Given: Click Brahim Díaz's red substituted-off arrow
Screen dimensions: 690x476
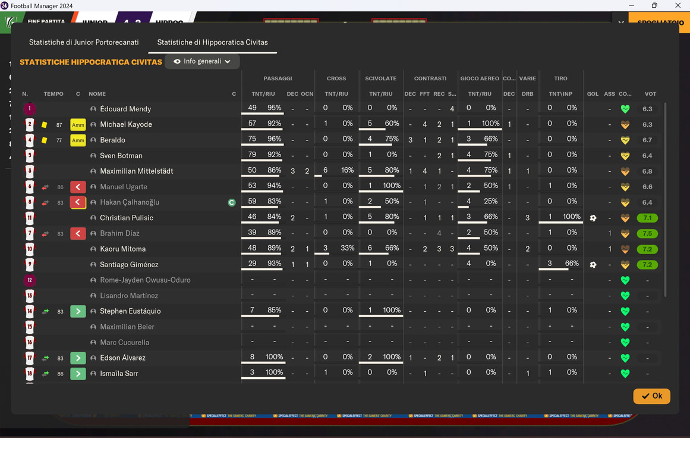Looking at the screenshot, I should [x=78, y=233].
